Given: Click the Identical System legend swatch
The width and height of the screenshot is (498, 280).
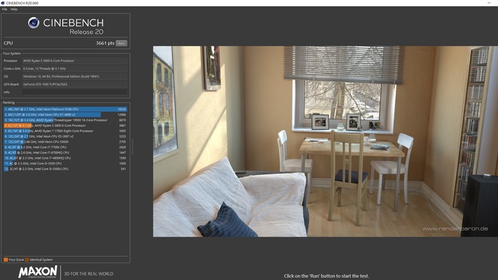Looking at the screenshot, I should (27, 260).
